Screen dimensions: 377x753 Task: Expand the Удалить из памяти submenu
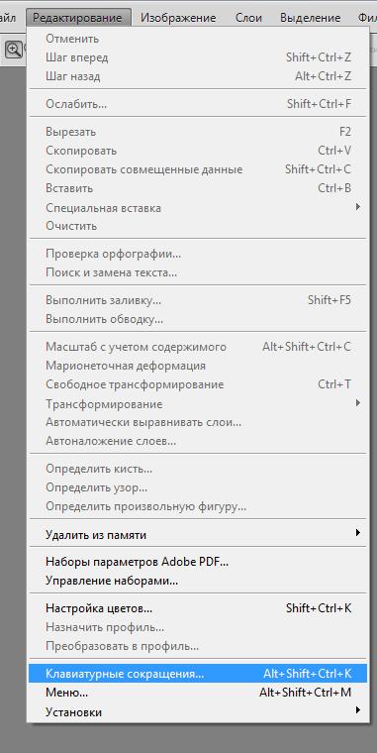tap(198, 534)
